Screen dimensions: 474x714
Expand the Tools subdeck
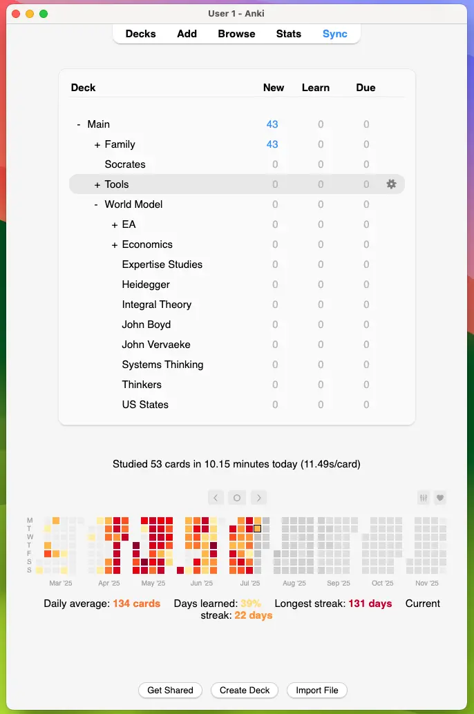97,184
